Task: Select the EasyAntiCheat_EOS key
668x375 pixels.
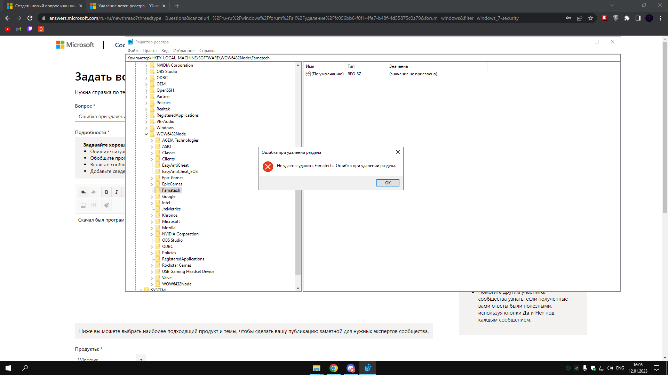Action: coord(180,172)
